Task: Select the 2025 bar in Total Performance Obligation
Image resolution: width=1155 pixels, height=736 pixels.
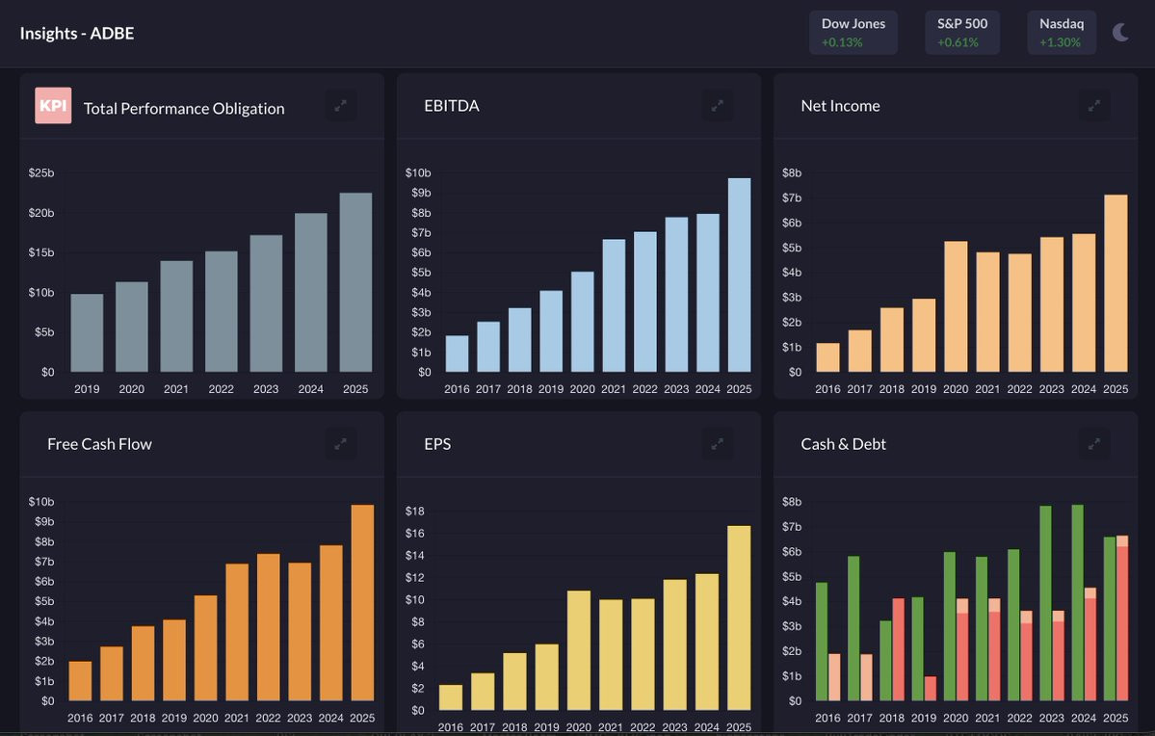Action: [x=355, y=282]
